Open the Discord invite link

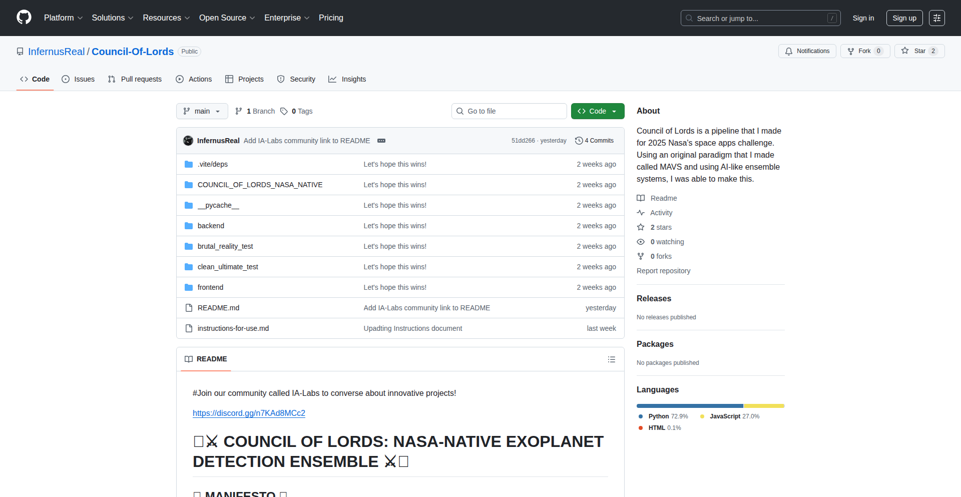coord(249,413)
